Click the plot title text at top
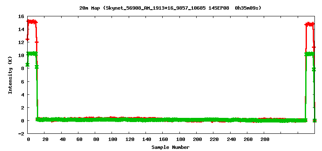The image size is (322, 151). tap(170, 8)
